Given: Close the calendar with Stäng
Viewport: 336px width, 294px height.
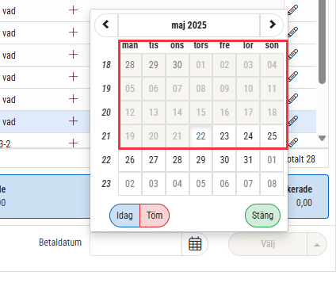Looking at the screenshot, I should pos(262,216).
